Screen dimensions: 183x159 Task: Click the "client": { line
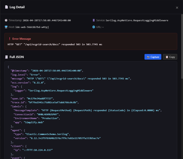click(x=19, y=146)
